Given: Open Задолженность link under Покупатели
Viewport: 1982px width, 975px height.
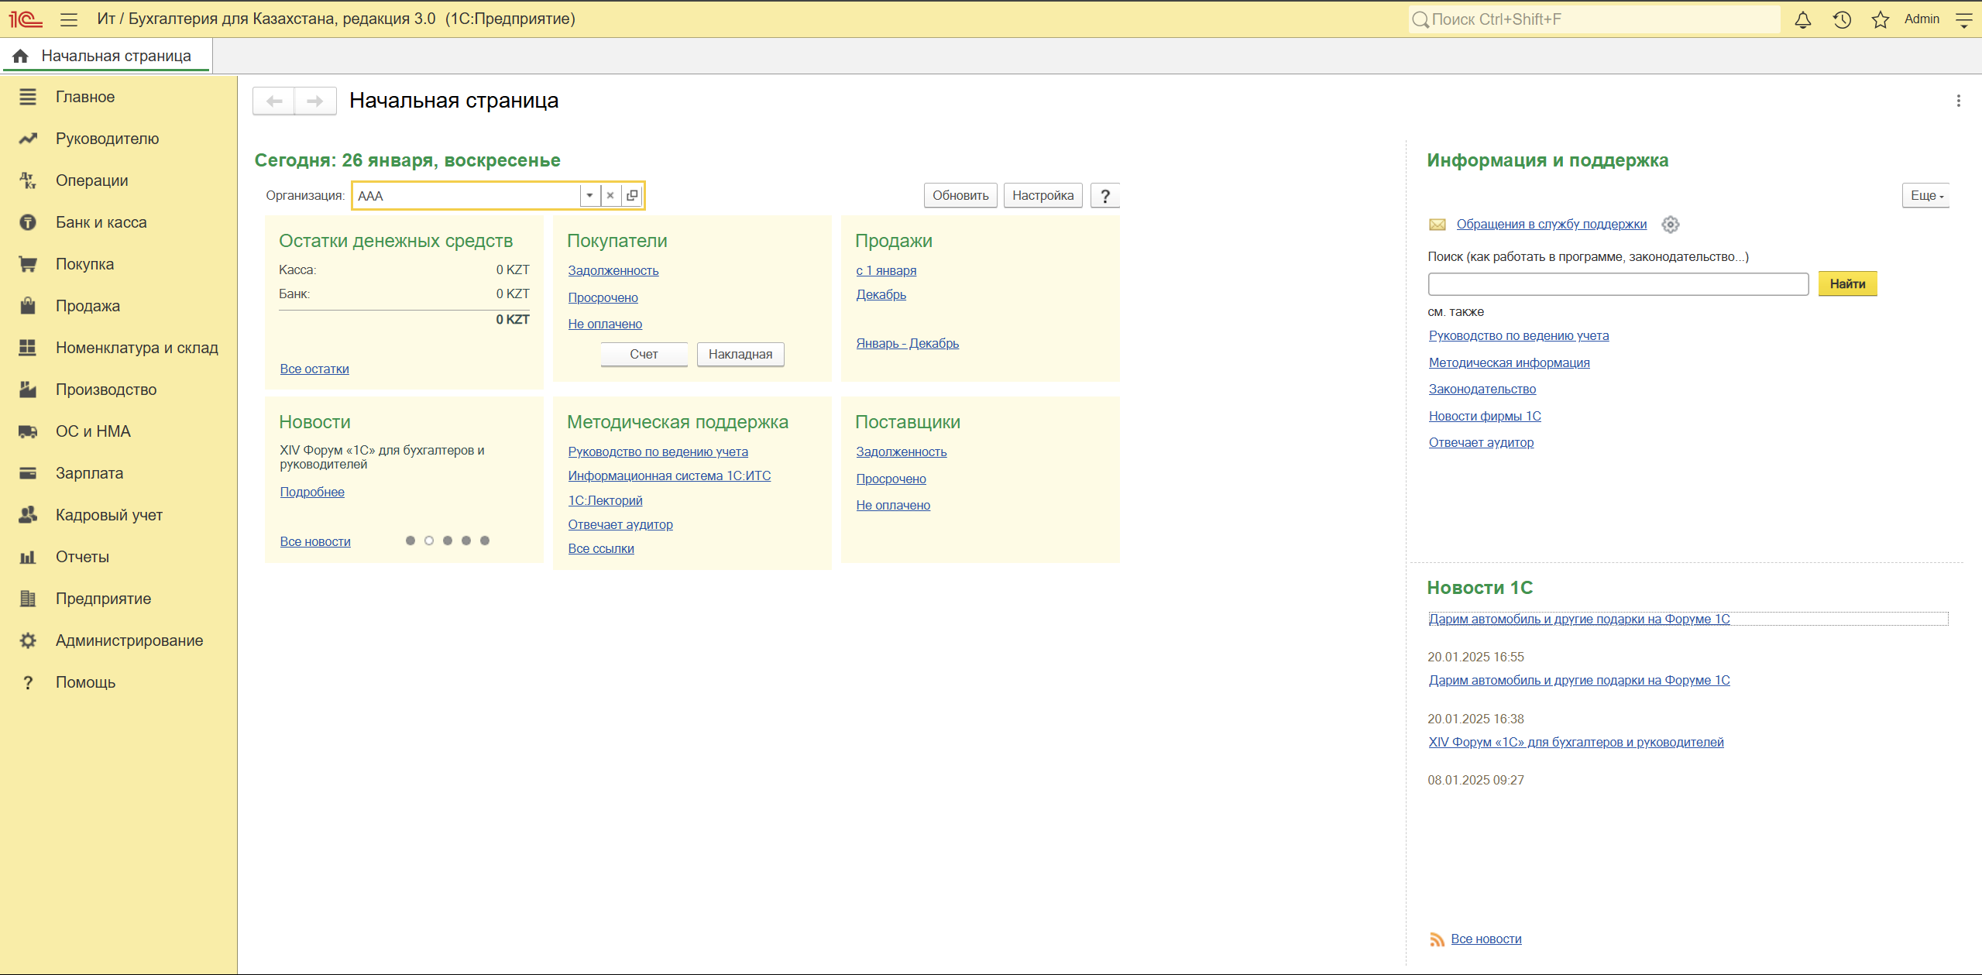Looking at the screenshot, I should point(613,271).
